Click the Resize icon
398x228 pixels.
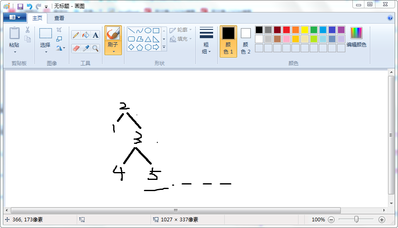point(59,39)
